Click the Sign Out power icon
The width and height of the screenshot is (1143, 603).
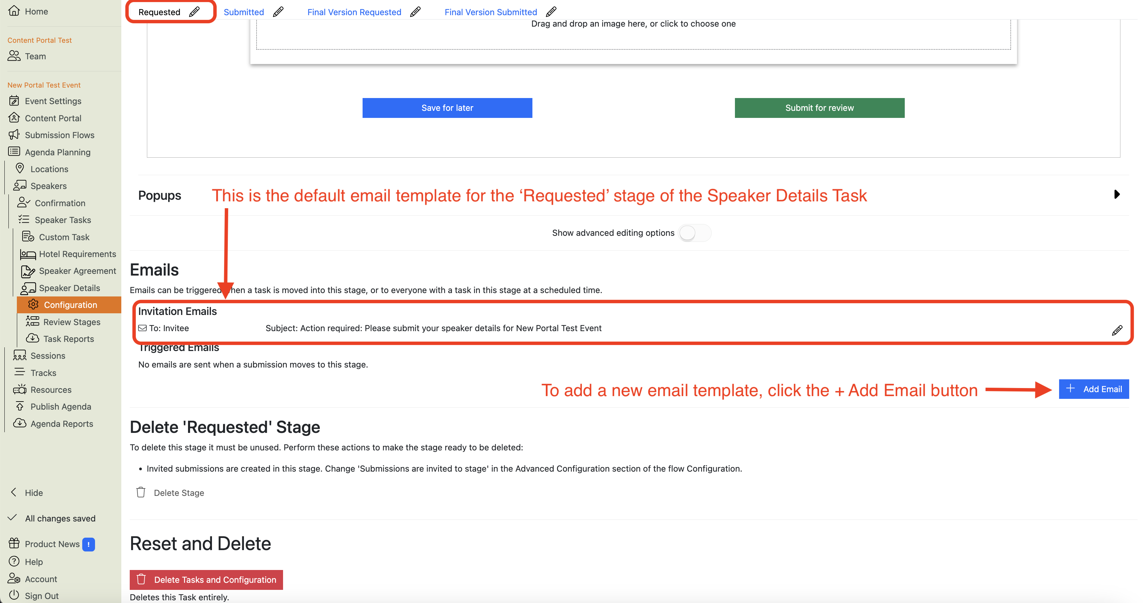pyautogui.click(x=14, y=595)
